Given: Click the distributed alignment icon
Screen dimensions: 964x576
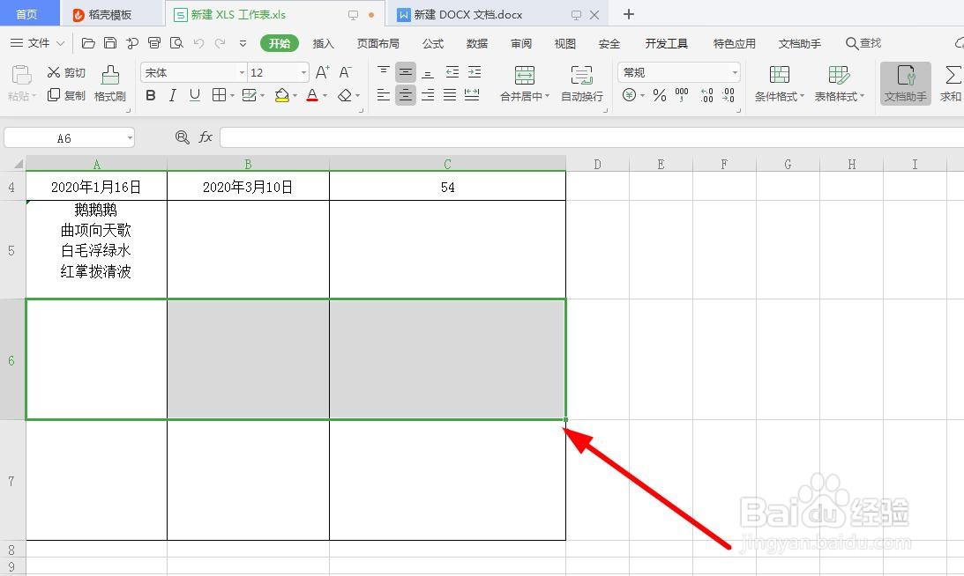Looking at the screenshot, I should coord(472,95).
